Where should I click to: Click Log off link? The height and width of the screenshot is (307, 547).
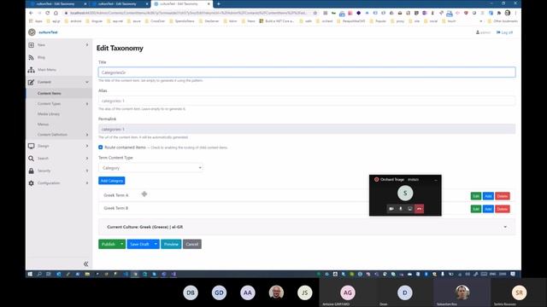pyautogui.click(x=504, y=32)
